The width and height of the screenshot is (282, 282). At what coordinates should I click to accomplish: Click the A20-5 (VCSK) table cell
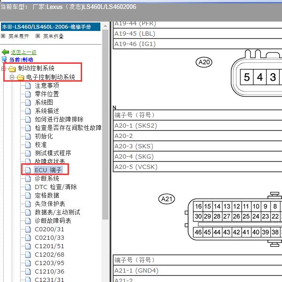point(198,167)
